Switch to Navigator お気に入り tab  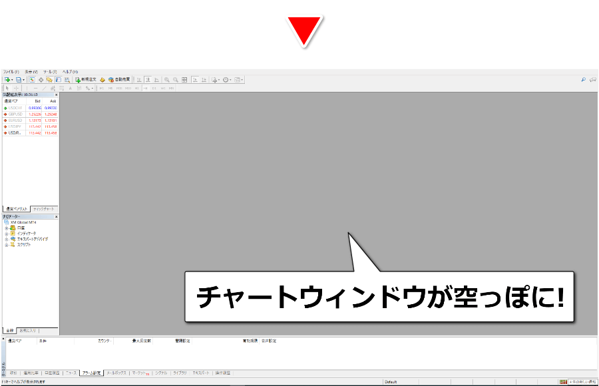pyautogui.click(x=27, y=331)
